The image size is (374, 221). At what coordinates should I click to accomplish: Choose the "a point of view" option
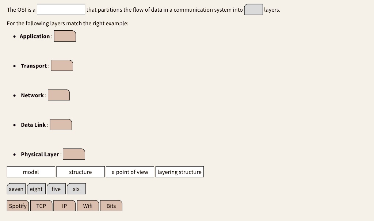[x=130, y=172]
